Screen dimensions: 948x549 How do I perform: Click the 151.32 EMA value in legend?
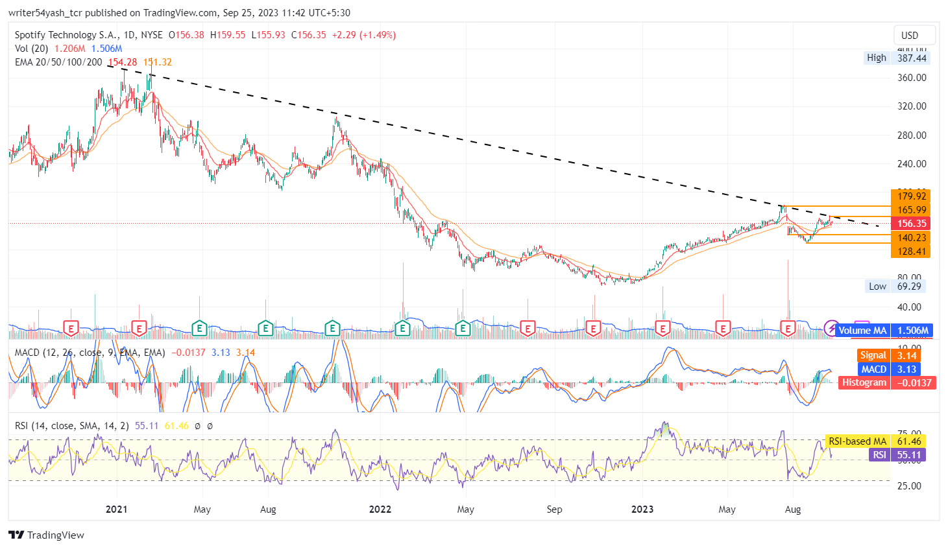click(158, 62)
